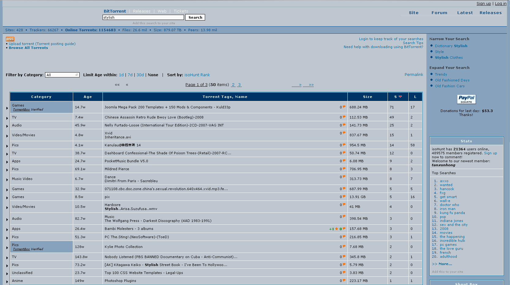Expand search to Trendy

(441, 74)
